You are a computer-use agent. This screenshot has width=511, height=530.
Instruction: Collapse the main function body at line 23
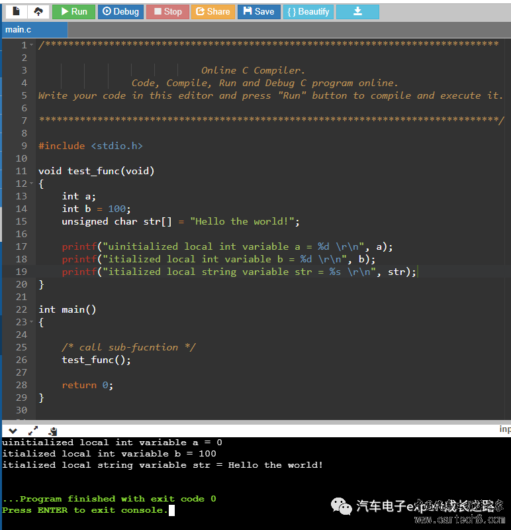(x=31, y=322)
